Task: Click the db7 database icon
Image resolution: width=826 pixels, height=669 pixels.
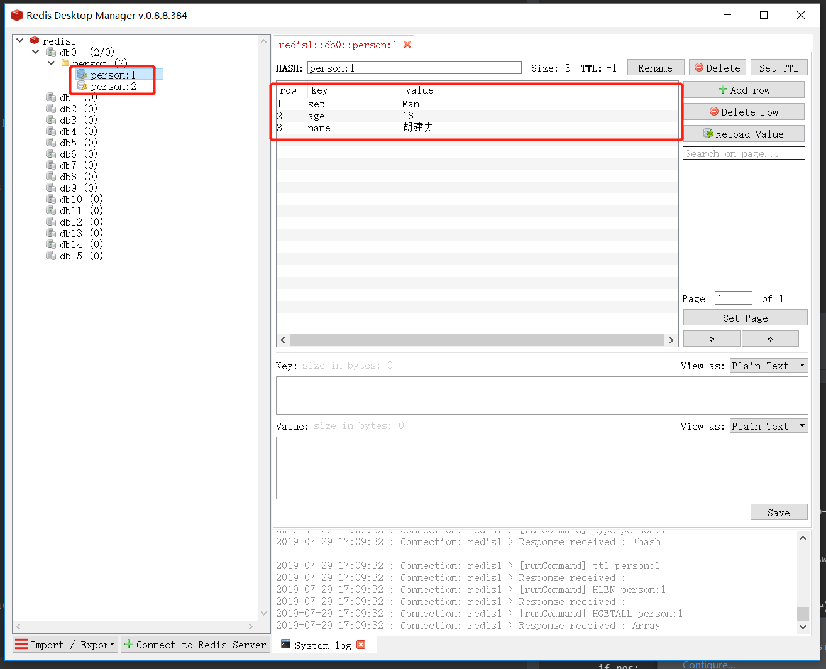Action: [51, 165]
